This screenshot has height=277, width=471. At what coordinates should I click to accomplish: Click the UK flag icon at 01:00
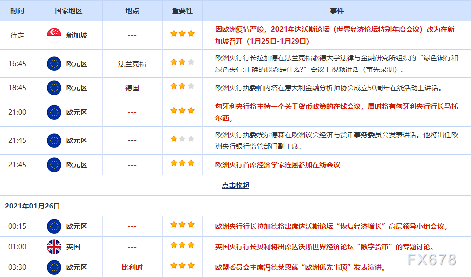(x=54, y=247)
